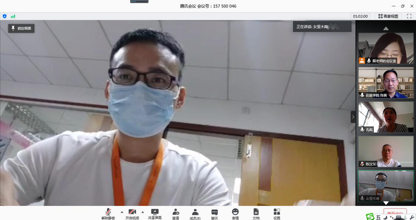This screenshot has height=220, width=416.
Task: Open the Members (成员) list
Action: 195,213
